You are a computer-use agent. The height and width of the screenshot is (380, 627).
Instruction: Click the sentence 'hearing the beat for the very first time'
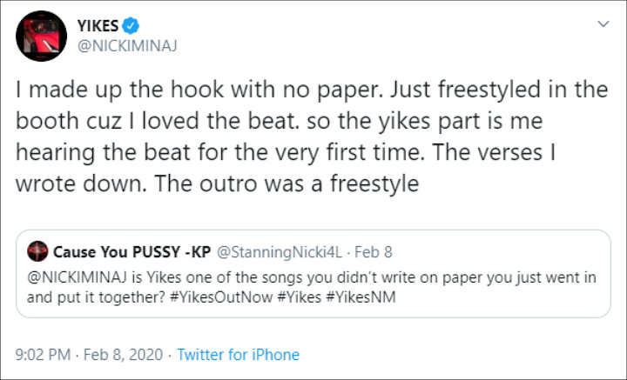tap(219, 153)
